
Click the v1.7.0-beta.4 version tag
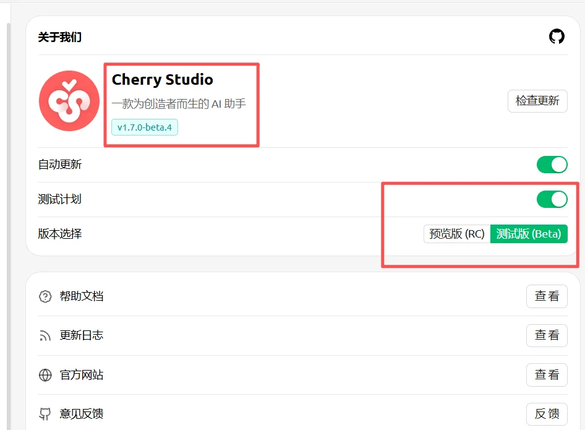tap(145, 127)
